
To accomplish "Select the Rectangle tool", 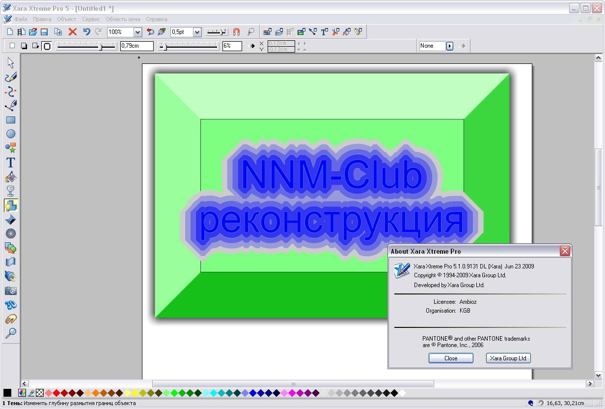I will [x=11, y=120].
